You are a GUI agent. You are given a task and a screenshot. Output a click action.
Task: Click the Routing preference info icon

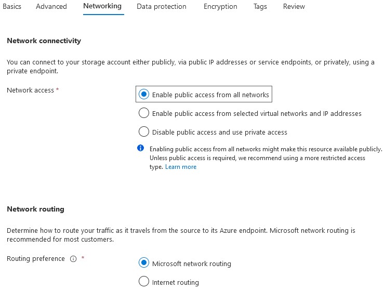point(73,259)
